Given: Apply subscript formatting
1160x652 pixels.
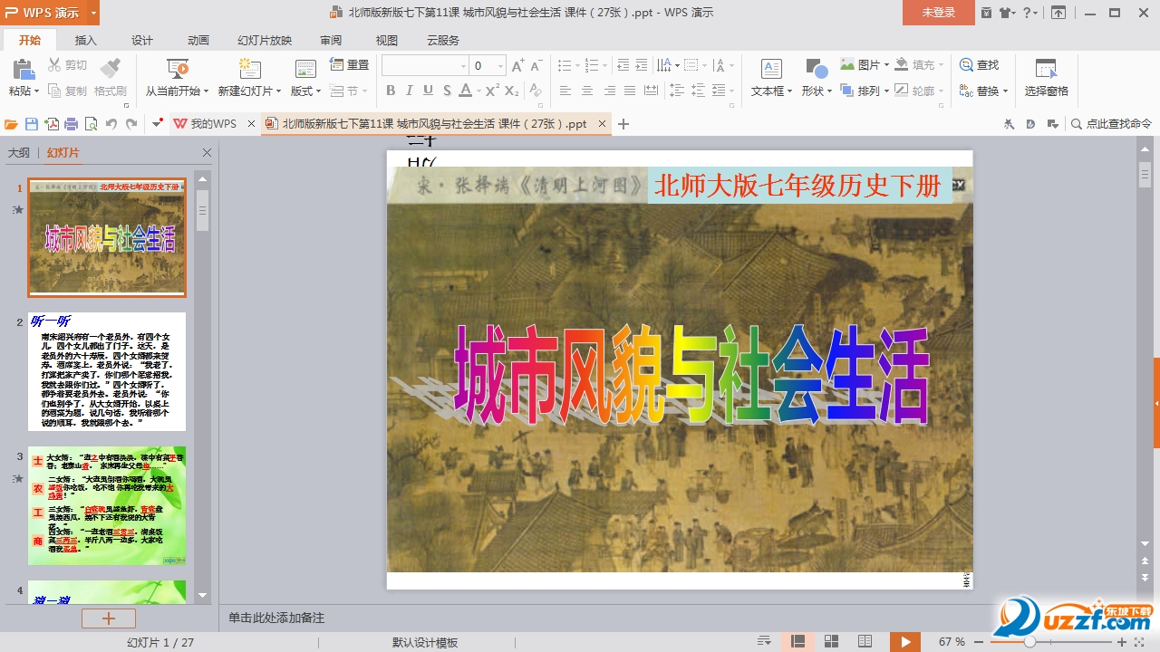Looking at the screenshot, I should pyautogui.click(x=512, y=91).
